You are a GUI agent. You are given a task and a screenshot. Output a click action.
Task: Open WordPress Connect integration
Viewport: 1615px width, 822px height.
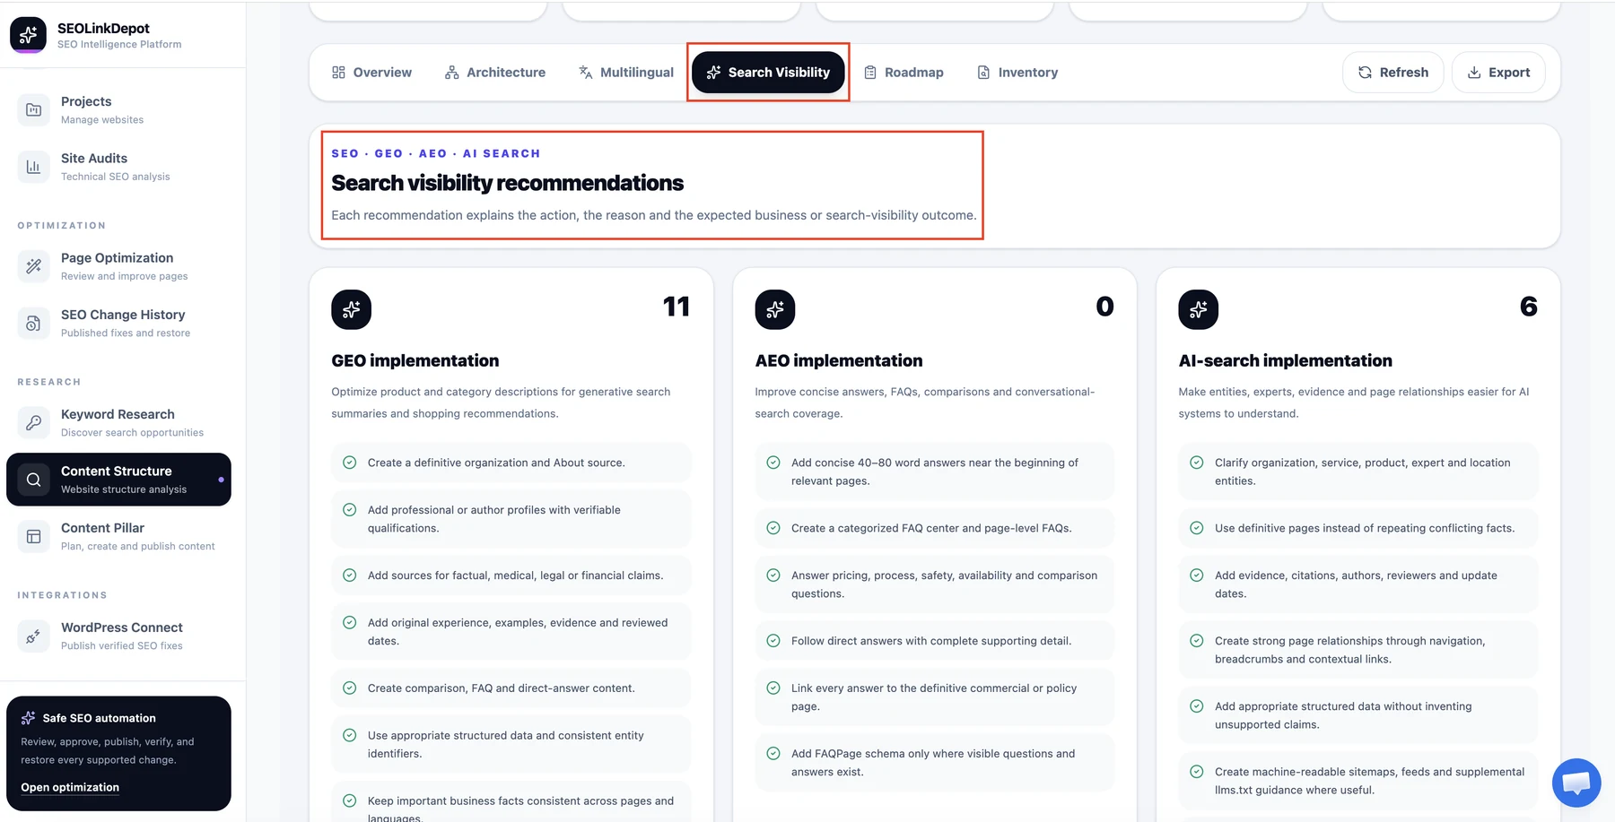[118, 636]
